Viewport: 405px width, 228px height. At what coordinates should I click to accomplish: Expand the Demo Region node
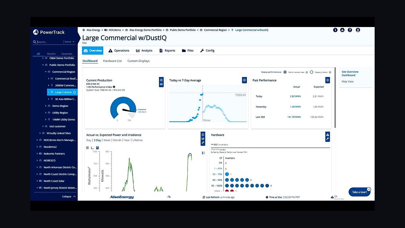click(x=46, y=106)
